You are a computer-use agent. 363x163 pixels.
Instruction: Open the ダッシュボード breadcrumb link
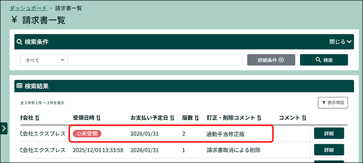click(x=28, y=9)
